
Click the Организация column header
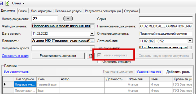click(x=182, y=79)
